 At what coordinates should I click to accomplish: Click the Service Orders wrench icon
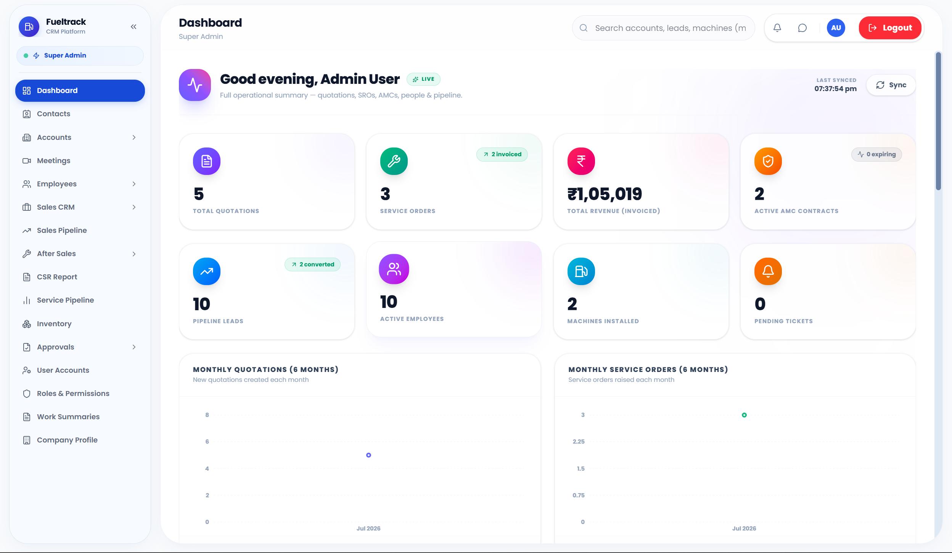coord(394,161)
